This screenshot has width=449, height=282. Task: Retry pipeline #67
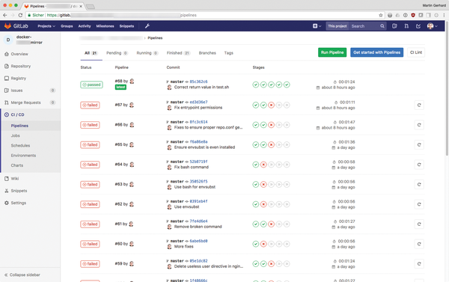pos(419,105)
